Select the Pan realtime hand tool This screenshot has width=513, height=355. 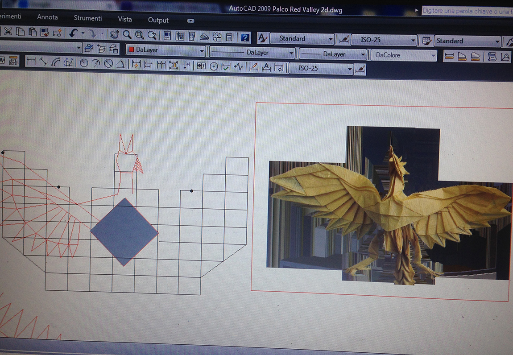coord(115,34)
